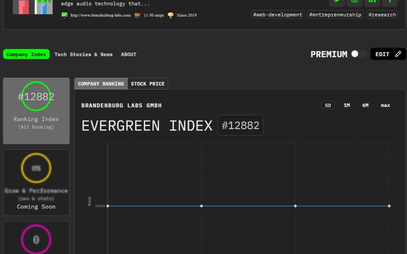The image size is (407, 254).
Task: Open the brandenburg-labs.com website link
Action: [x=101, y=15]
